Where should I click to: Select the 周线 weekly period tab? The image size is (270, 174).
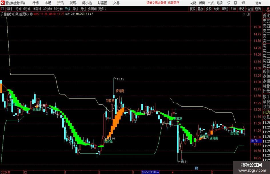point(75,9)
